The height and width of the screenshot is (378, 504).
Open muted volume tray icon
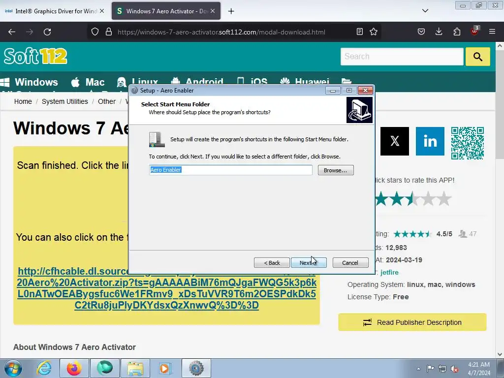tap(454, 369)
